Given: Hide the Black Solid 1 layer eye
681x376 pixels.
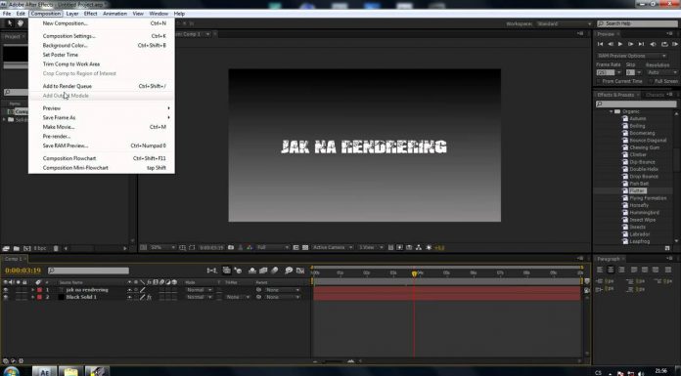Looking at the screenshot, I should coord(6,297).
